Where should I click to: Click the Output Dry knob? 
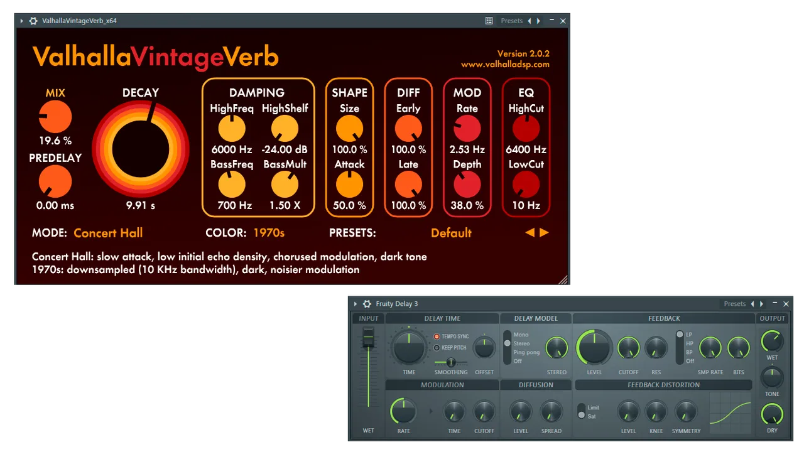pyautogui.click(x=772, y=414)
